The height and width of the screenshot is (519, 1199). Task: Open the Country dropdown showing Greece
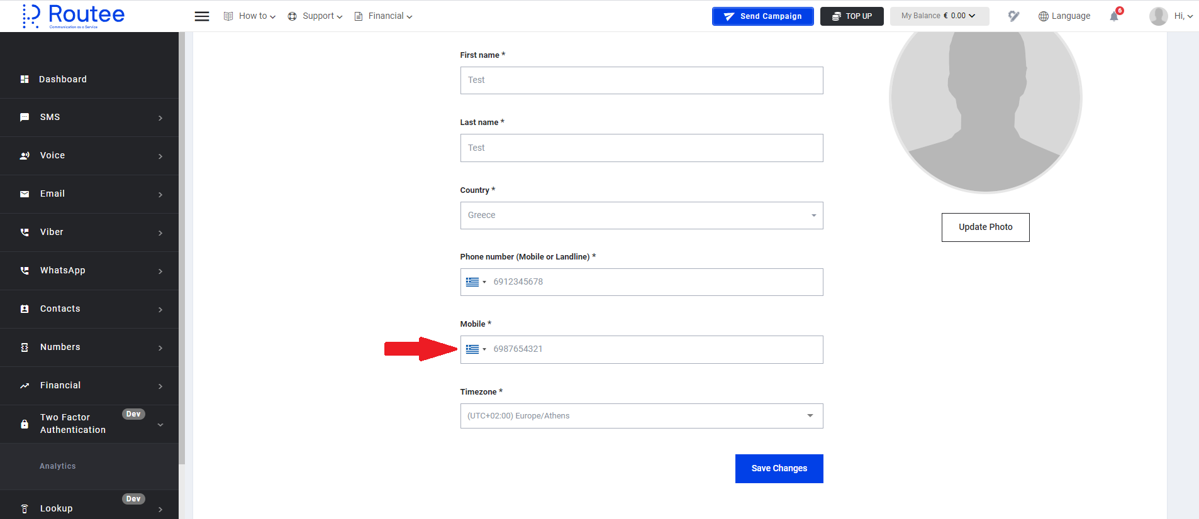tap(642, 216)
